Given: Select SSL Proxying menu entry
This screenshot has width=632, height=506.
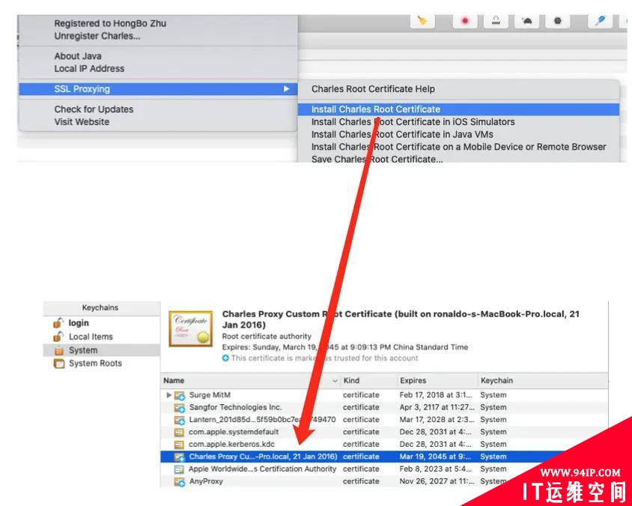Looking at the screenshot, I should tap(159, 88).
